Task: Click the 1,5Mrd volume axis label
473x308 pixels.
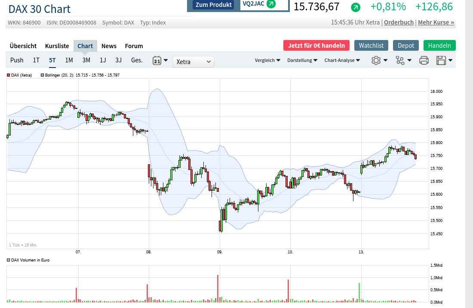Action: 436,265
